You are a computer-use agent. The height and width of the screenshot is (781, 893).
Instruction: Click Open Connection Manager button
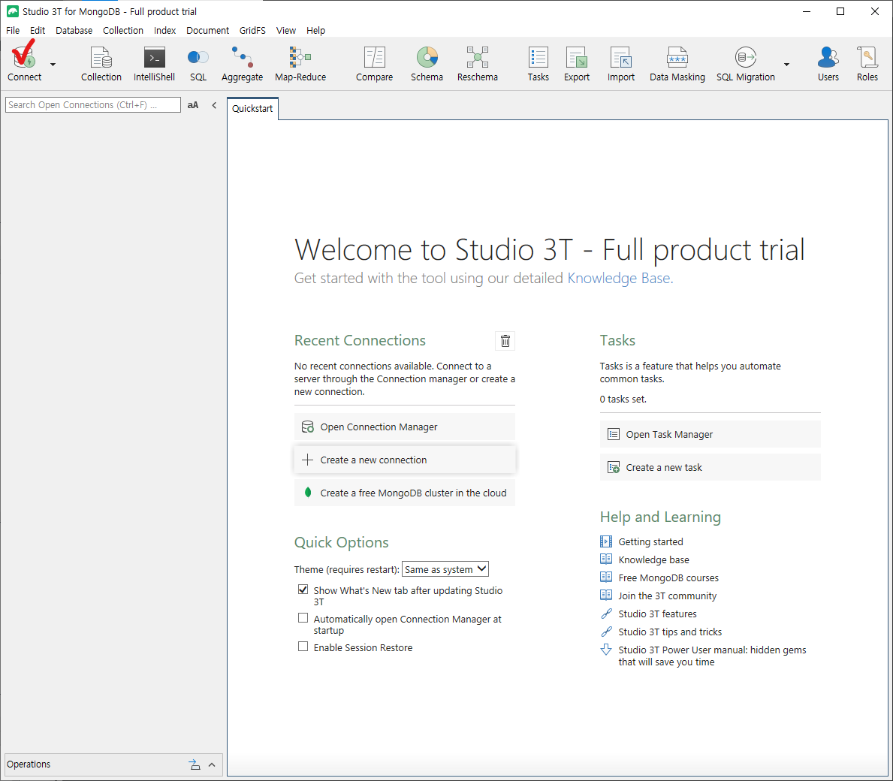pyautogui.click(x=404, y=427)
